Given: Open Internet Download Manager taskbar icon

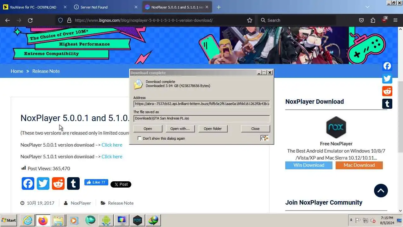Looking at the screenshot, I should pos(154,220).
